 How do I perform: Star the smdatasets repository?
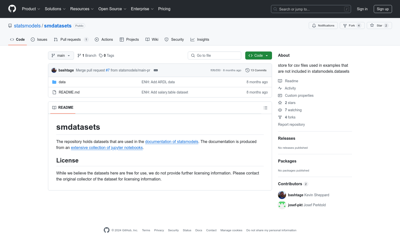[x=379, y=25]
